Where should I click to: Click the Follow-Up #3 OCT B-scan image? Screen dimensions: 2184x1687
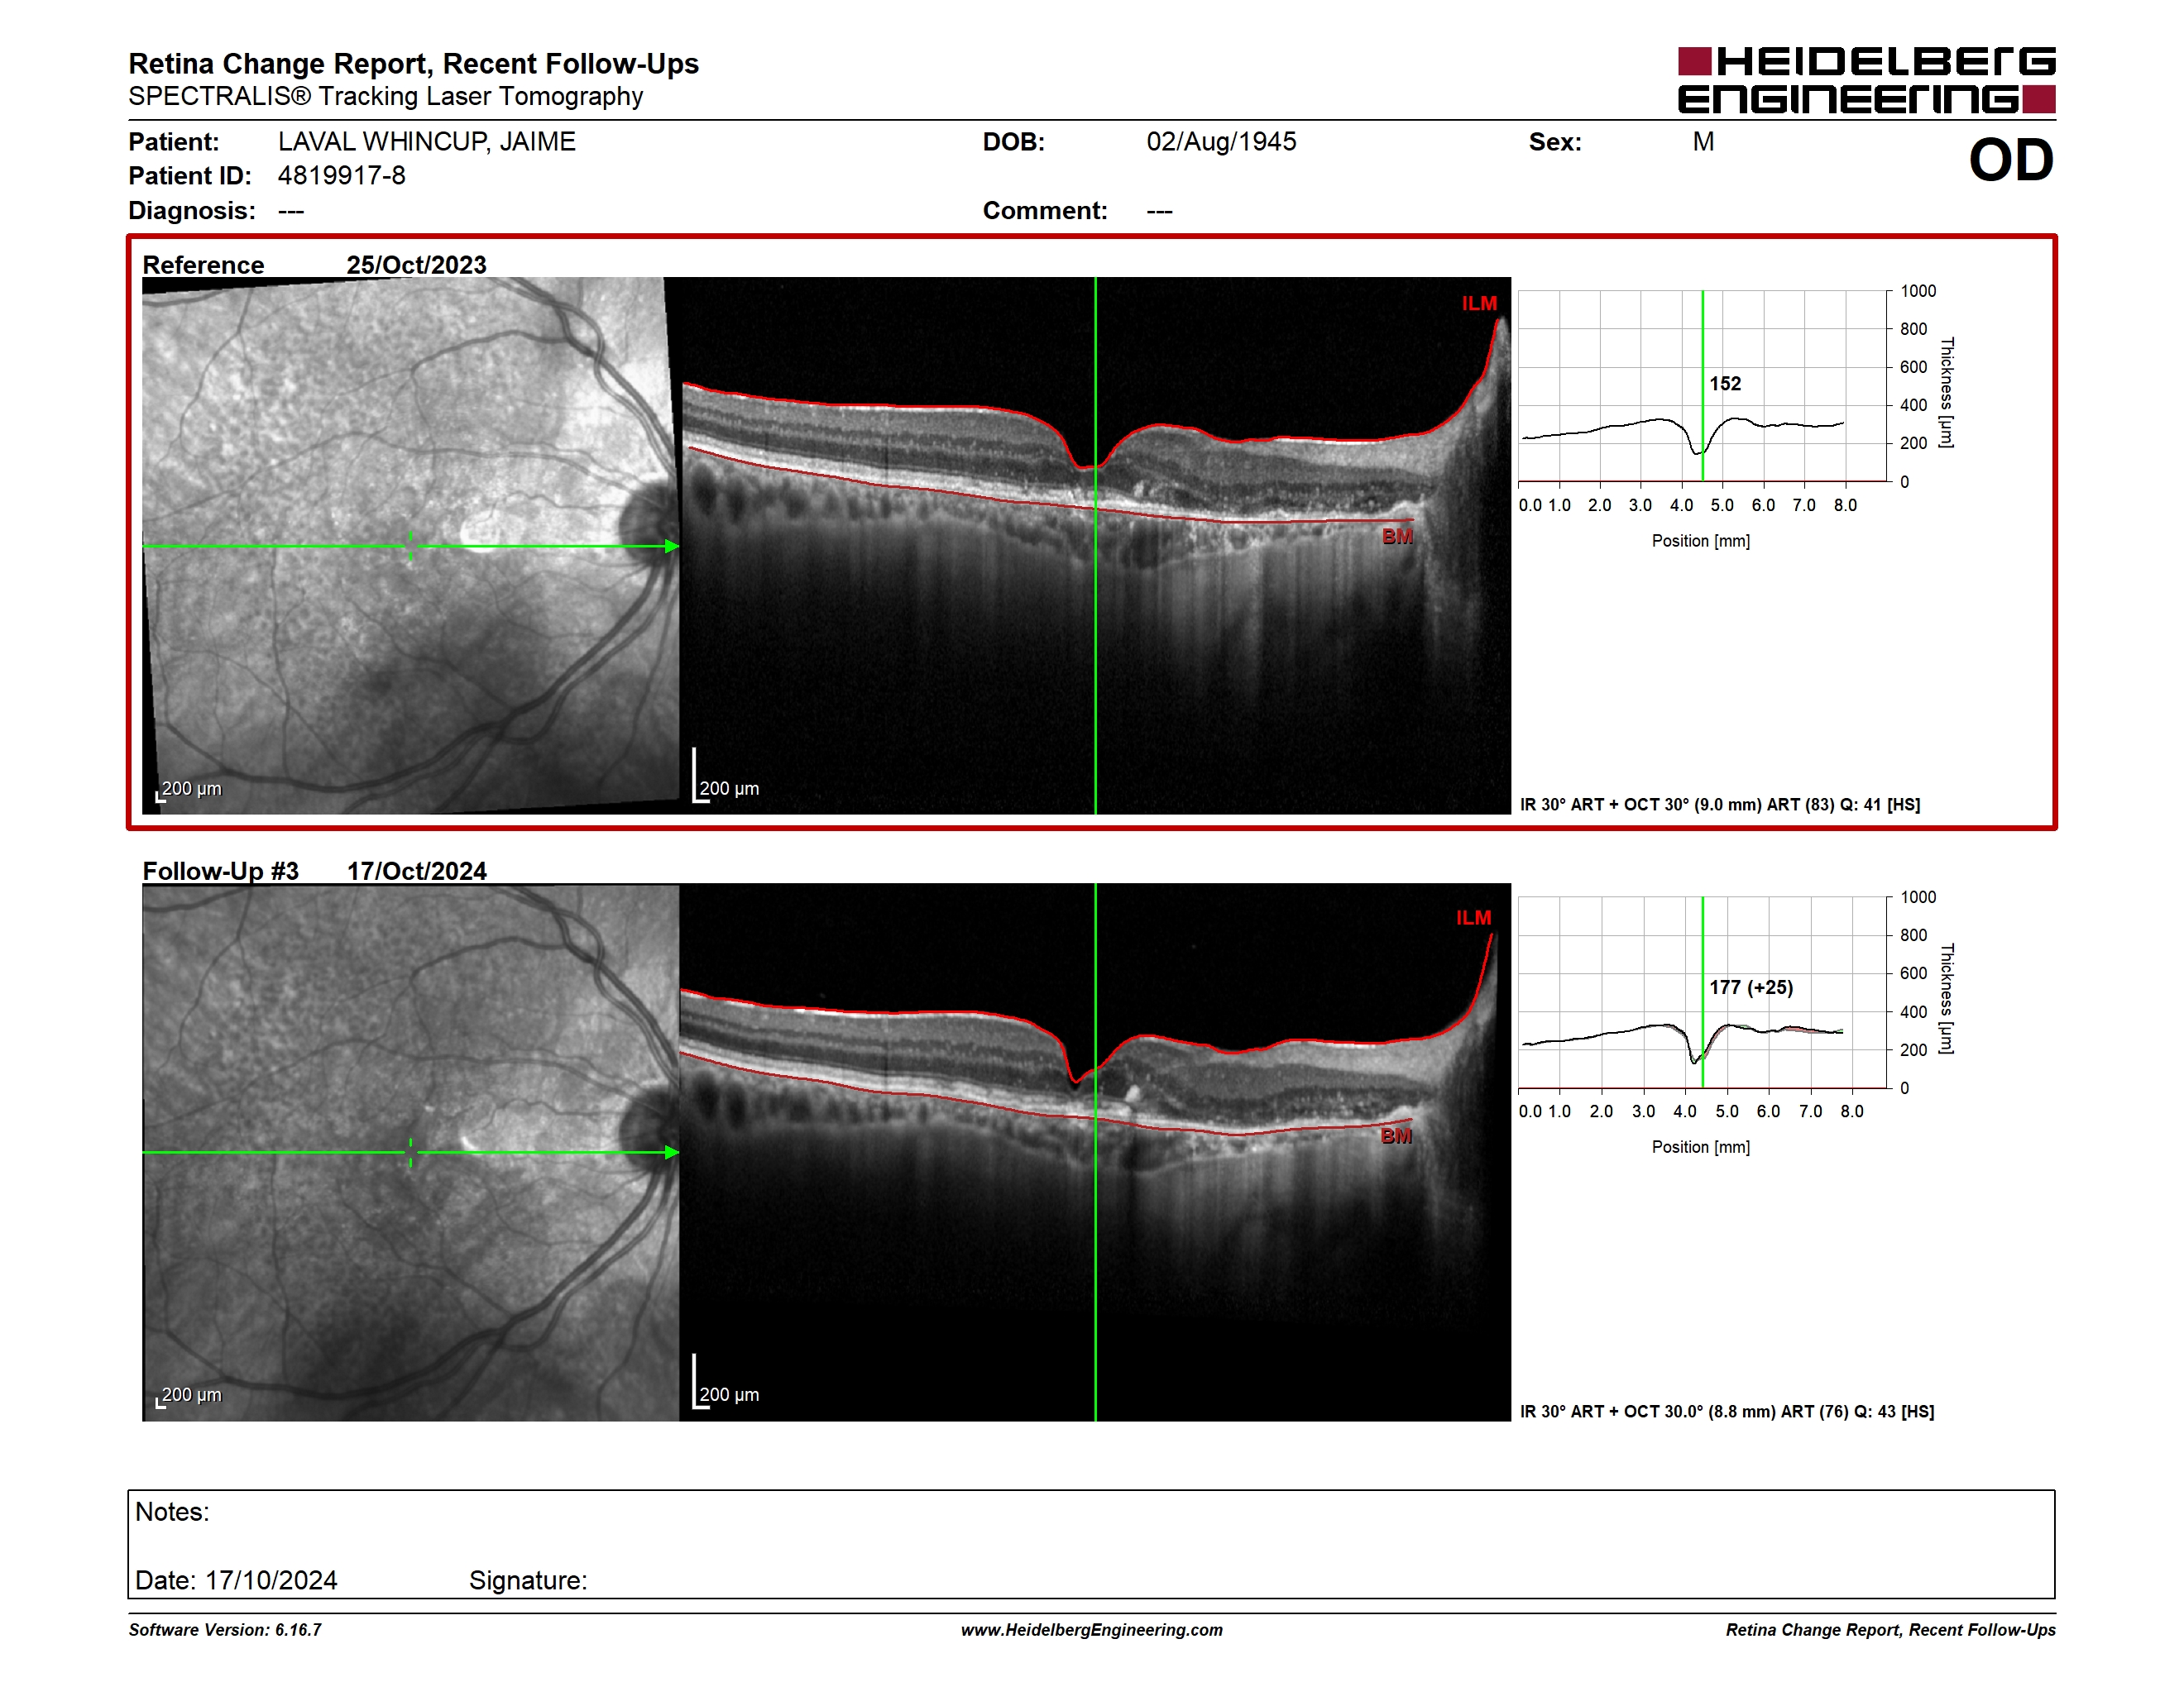click(x=1095, y=1152)
